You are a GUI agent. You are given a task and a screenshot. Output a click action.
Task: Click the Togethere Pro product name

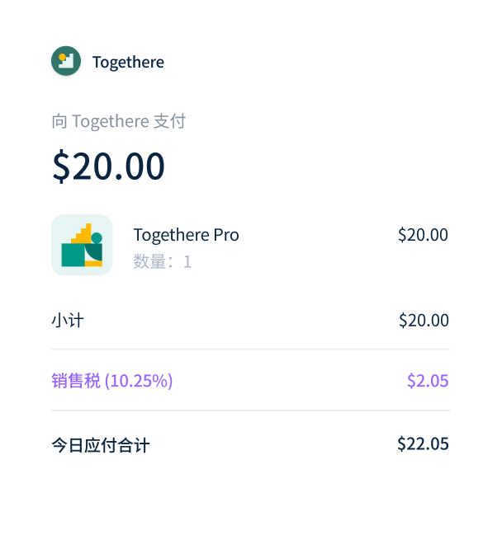click(187, 235)
